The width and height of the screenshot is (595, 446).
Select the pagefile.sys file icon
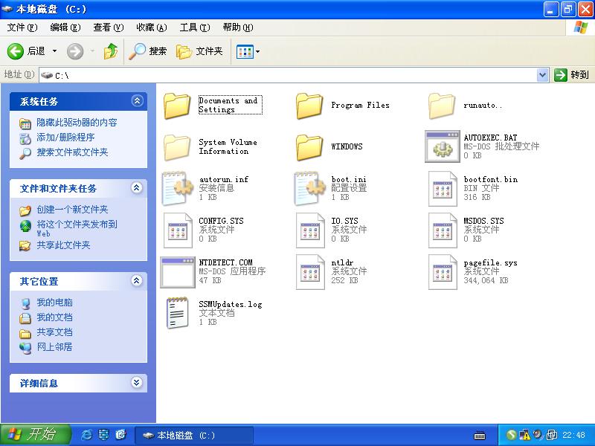pos(443,272)
